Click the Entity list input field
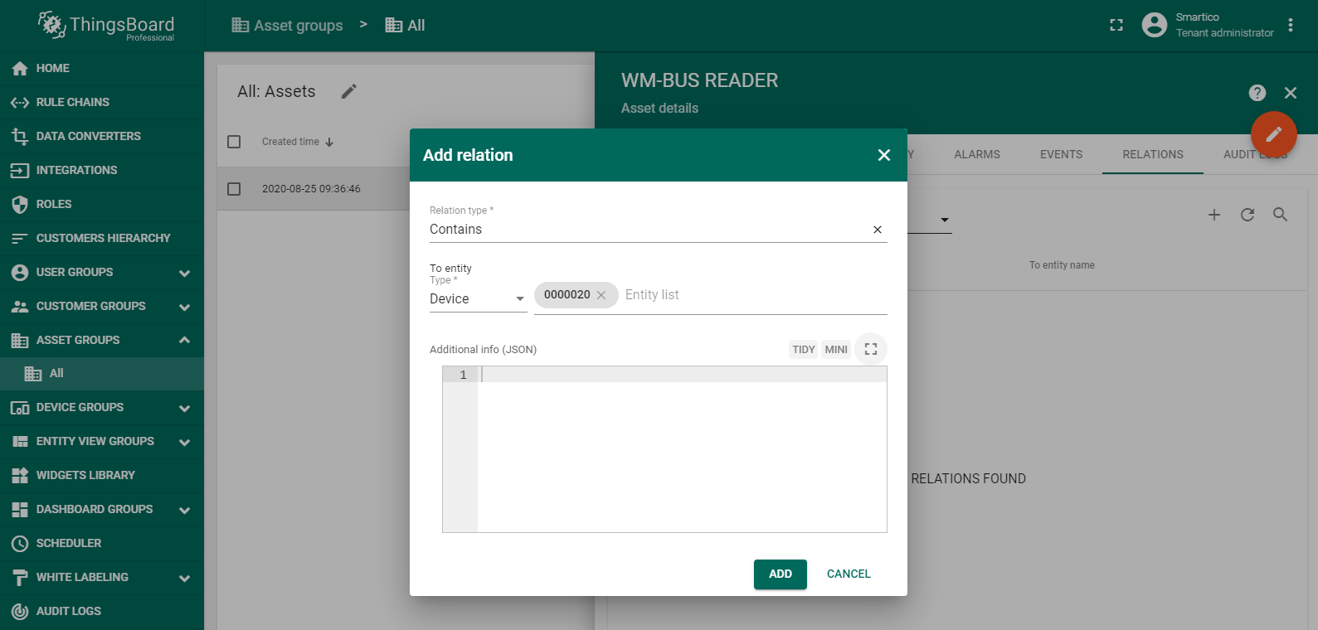 (x=747, y=295)
